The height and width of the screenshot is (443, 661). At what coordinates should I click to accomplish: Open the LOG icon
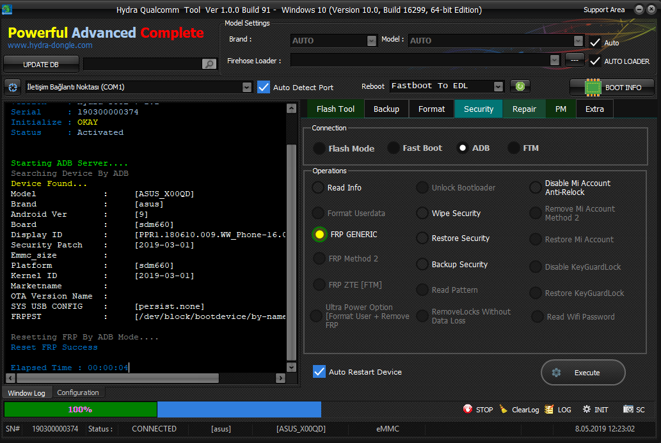[x=548, y=409]
